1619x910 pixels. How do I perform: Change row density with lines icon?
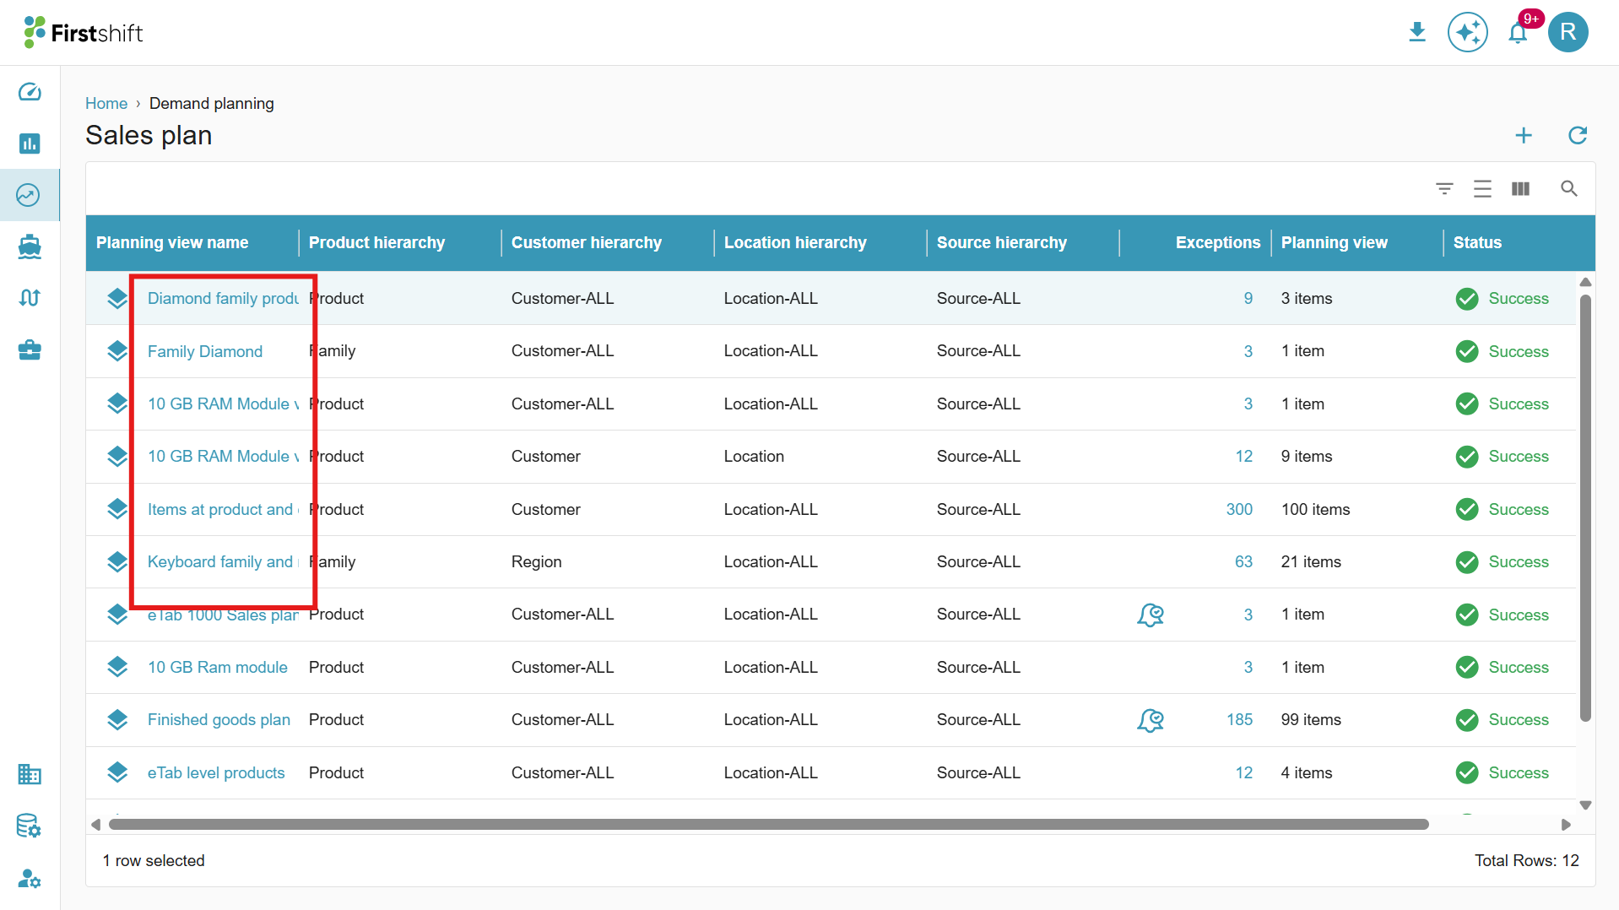(1482, 188)
